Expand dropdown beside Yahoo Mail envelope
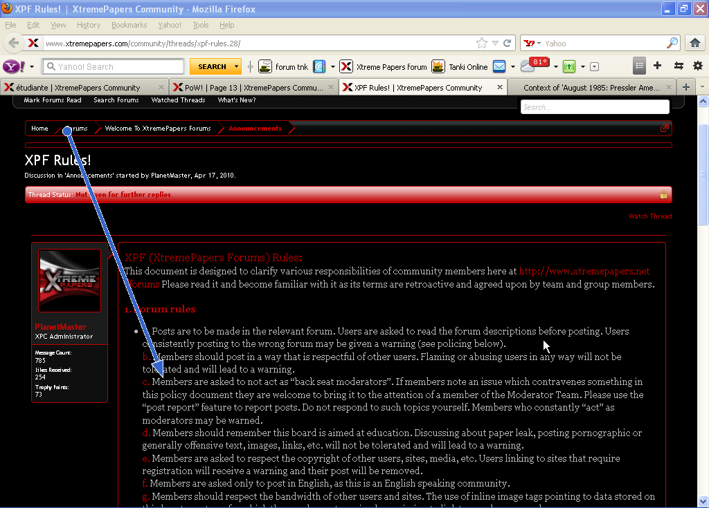The height and width of the screenshot is (508, 709). (513, 67)
